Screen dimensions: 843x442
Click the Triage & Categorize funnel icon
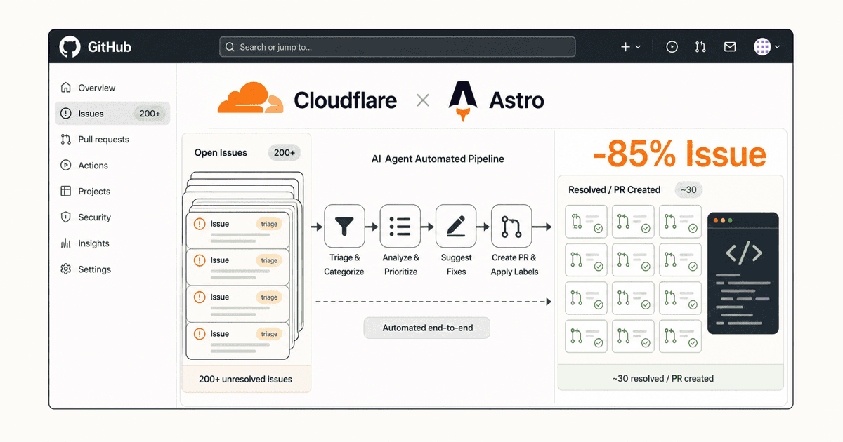point(344,226)
